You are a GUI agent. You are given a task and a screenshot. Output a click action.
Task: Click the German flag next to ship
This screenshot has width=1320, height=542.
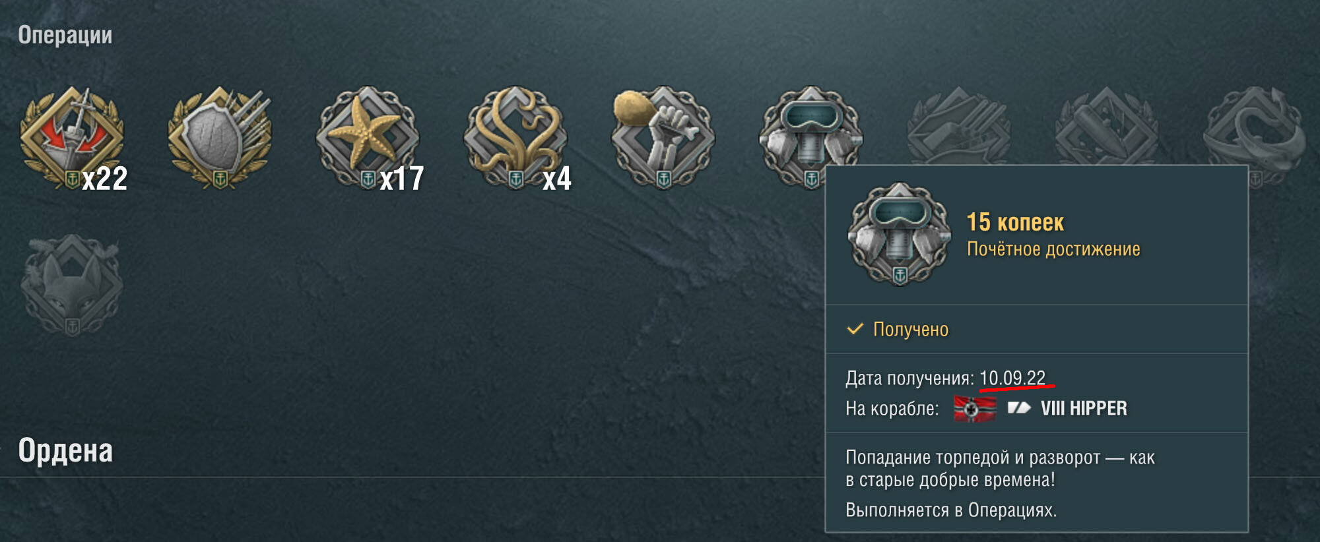(975, 409)
